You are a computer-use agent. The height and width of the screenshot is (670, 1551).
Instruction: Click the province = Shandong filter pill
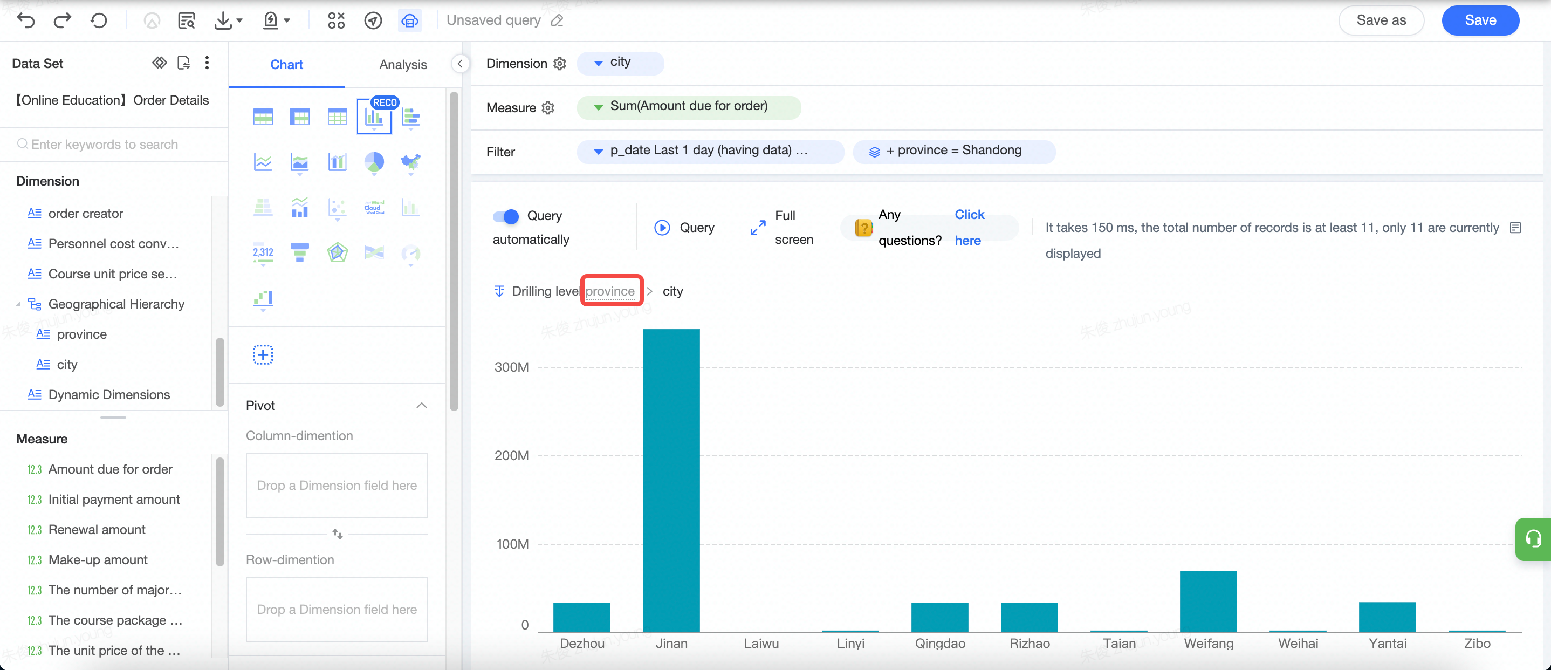[x=953, y=151]
